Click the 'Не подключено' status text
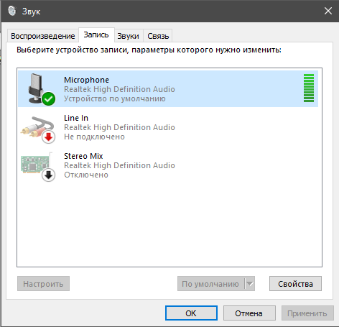 point(94,137)
